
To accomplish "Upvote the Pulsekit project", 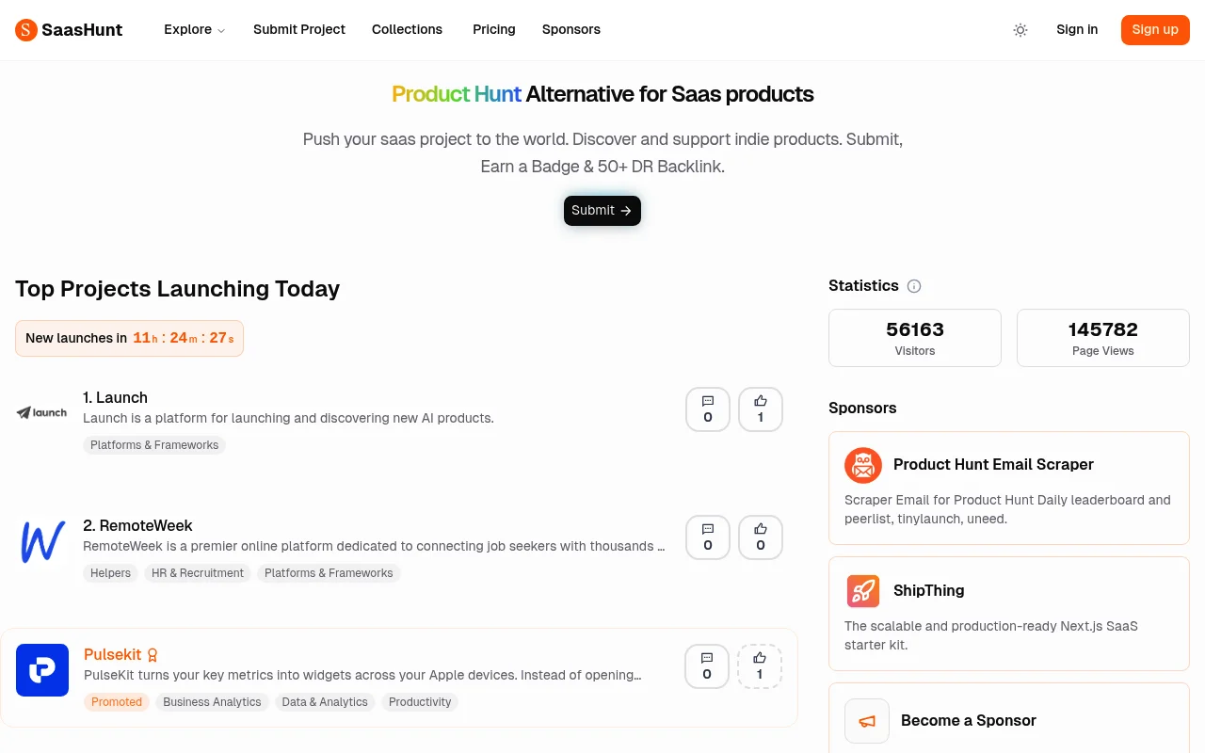I will point(760,666).
